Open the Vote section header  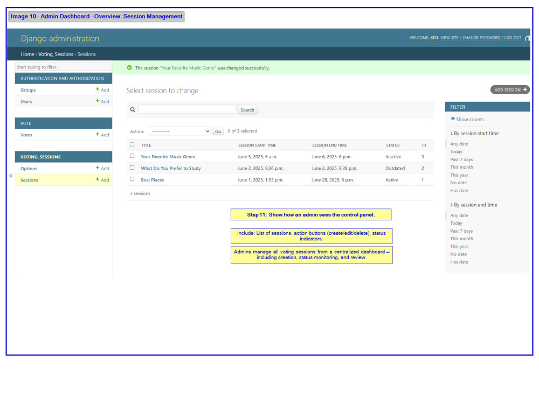click(x=26, y=123)
